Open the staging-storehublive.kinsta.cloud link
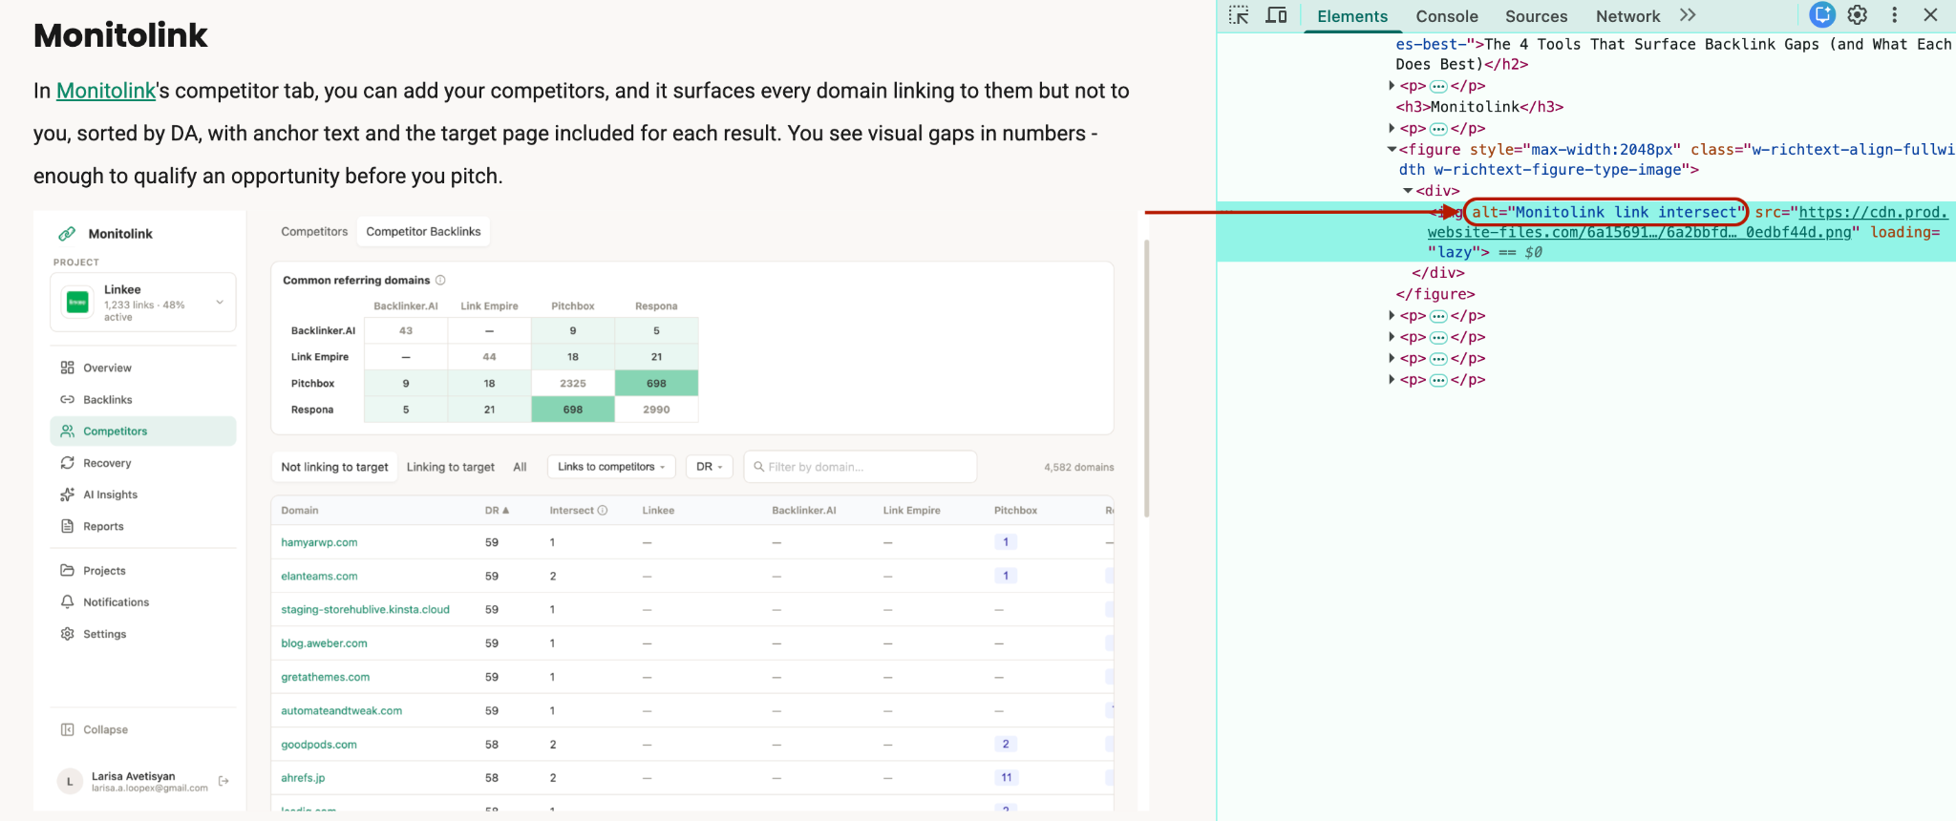Image resolution: width=1956 pixels, height=821 pixels. [x=365, y=609]
